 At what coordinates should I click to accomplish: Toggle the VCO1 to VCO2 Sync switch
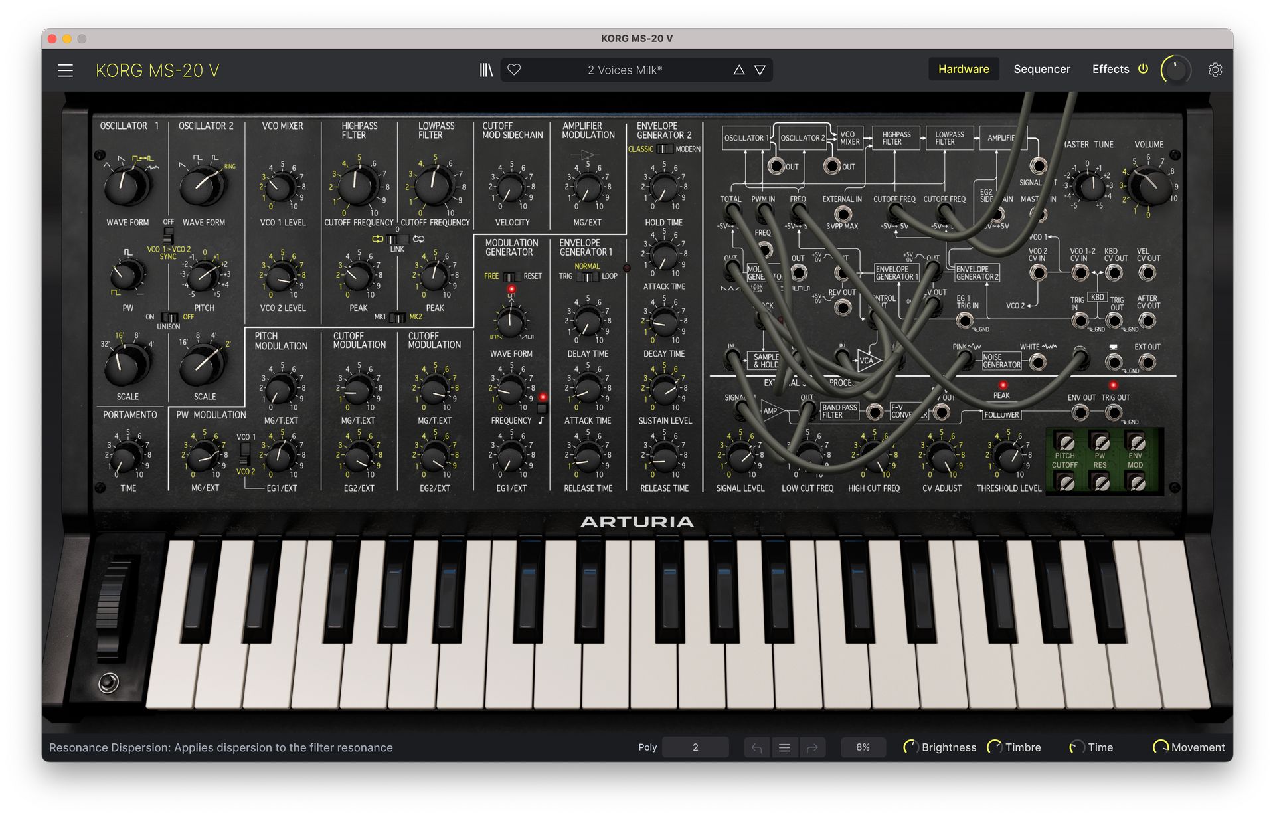(169, 235)
